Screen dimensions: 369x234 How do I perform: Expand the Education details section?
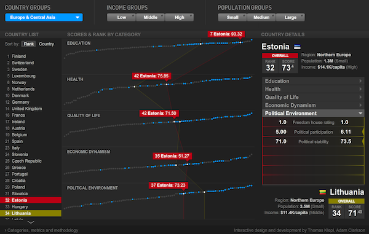pos(313,81)
